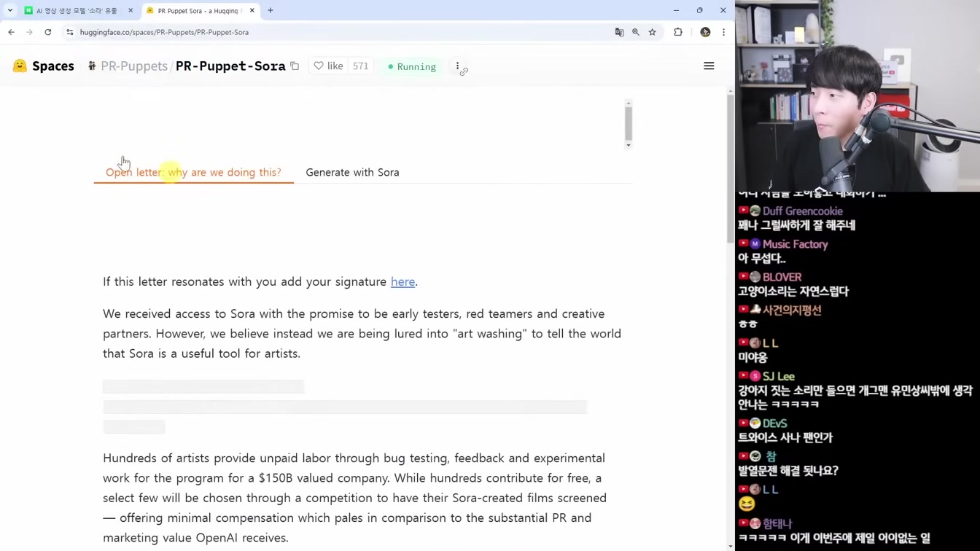
Task: Follow the 'here' signature link
Action: [402, 282]
